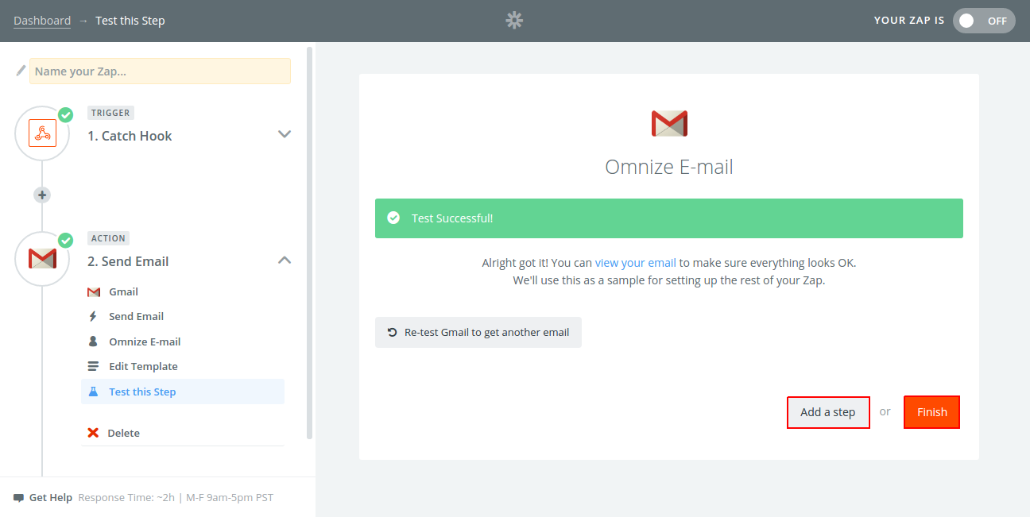Image resolution: width=1030 pixels, height=517 pixels.
Task: Click Delete to remove the step
Action: tap(123, 433)
